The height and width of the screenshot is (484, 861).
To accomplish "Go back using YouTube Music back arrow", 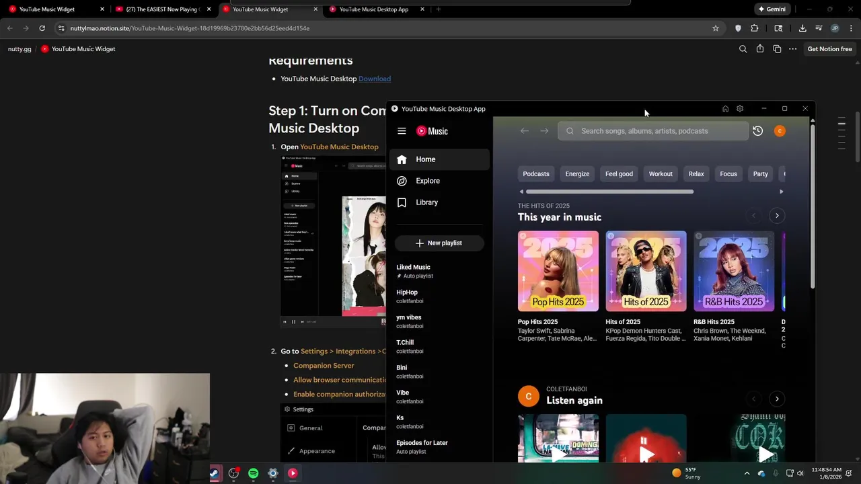I will tap(525, 131).
